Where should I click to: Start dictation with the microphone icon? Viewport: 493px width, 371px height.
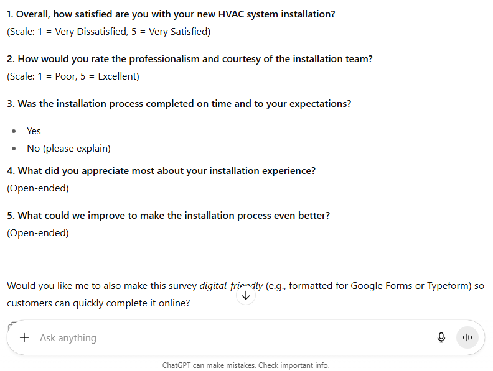(441, 337)
